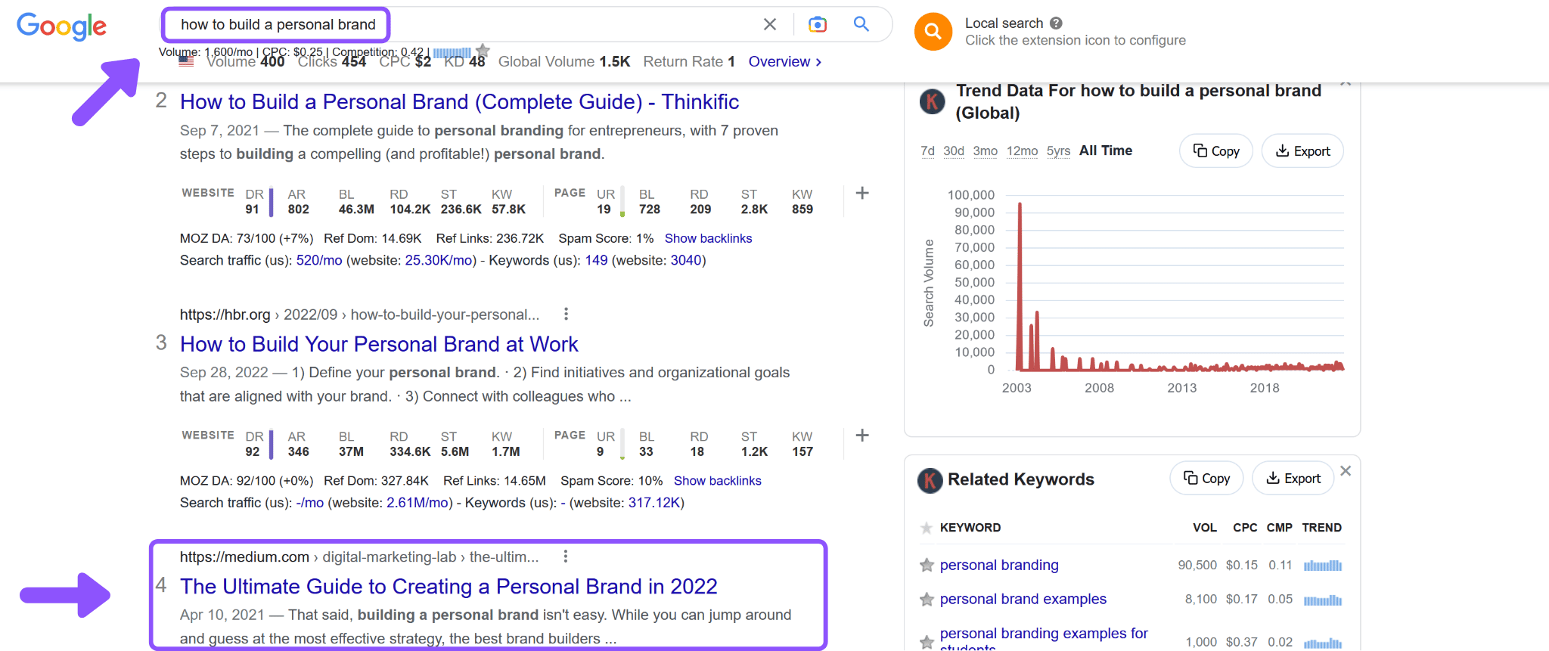
Task: Open the three-dot menu beside the medium.com URL
Action: pyautogui.click(x=566, y=556)
